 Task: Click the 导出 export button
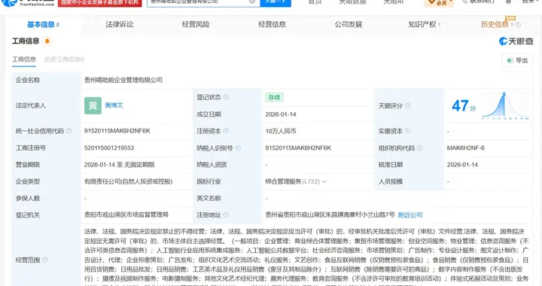point(517,60)
